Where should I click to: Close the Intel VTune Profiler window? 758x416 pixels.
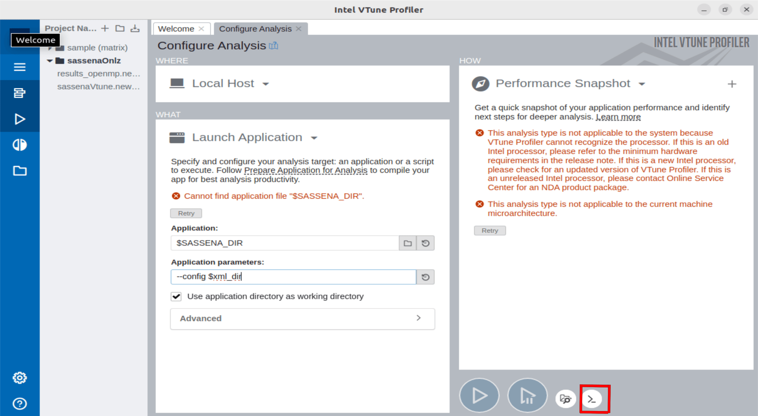point(746,10)
